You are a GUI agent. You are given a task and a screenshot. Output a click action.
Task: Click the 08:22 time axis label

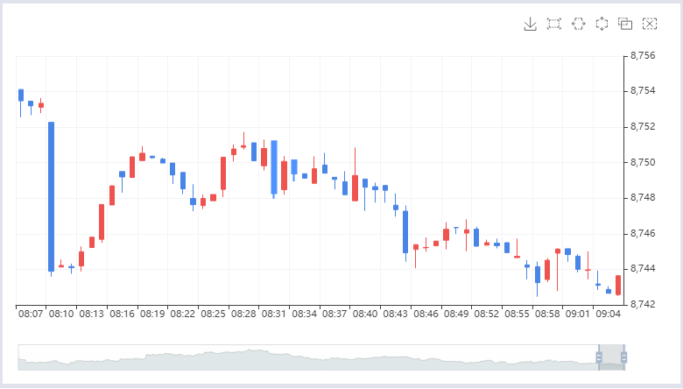click(x=182, y=314)
